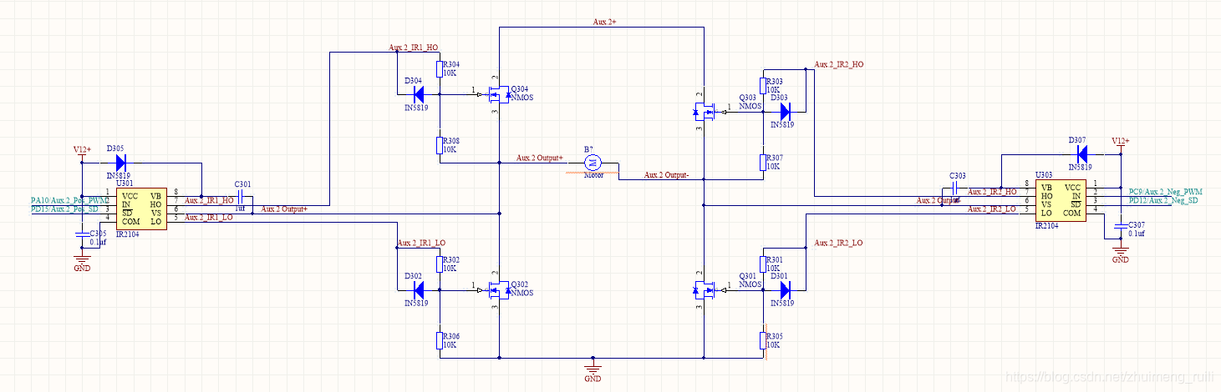
Task: Select resistor R303 symbol
Action: click(763, 85)
